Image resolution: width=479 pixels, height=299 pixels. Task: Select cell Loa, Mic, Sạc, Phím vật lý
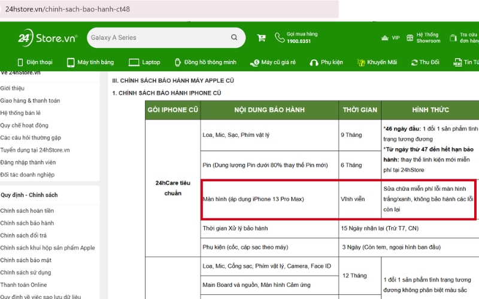pyautogui.click(x=269, y=135)
